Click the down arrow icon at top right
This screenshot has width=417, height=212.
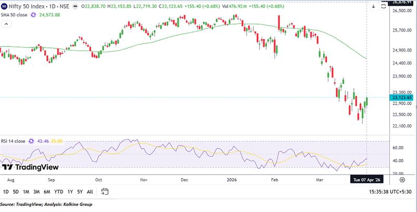[373, 6]
